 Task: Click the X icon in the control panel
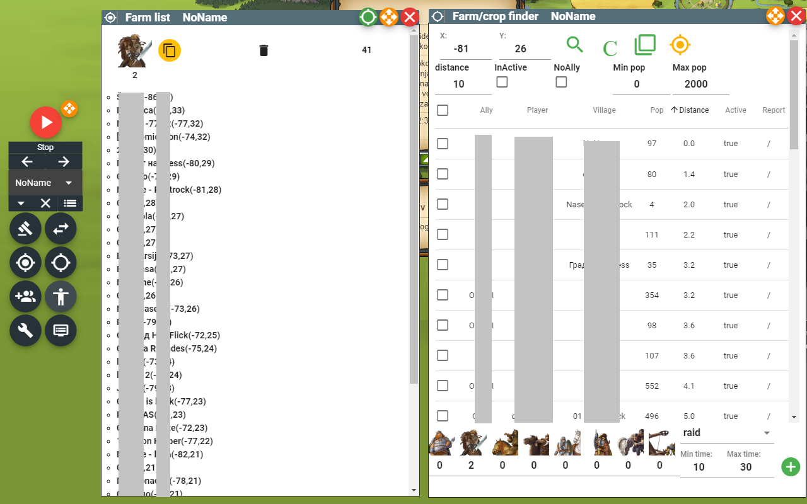[x=45, y=203]
